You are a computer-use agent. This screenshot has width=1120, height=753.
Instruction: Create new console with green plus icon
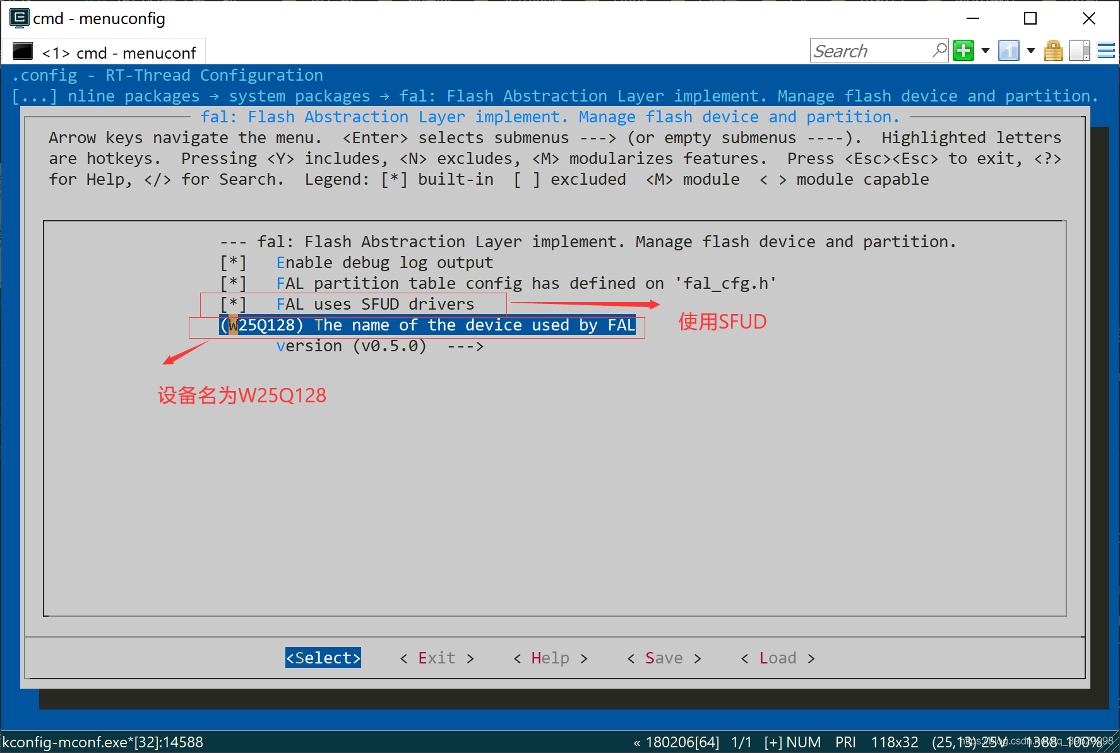(963, 50)
